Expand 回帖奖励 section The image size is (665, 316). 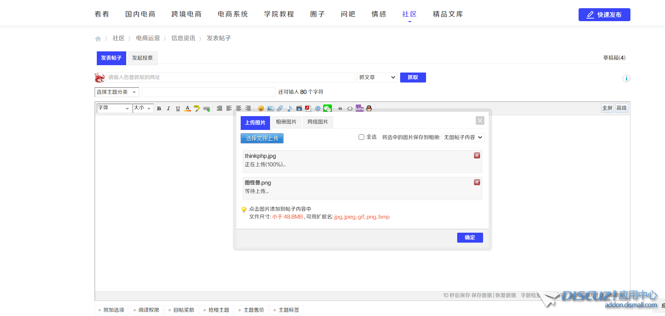pos(181,310)
